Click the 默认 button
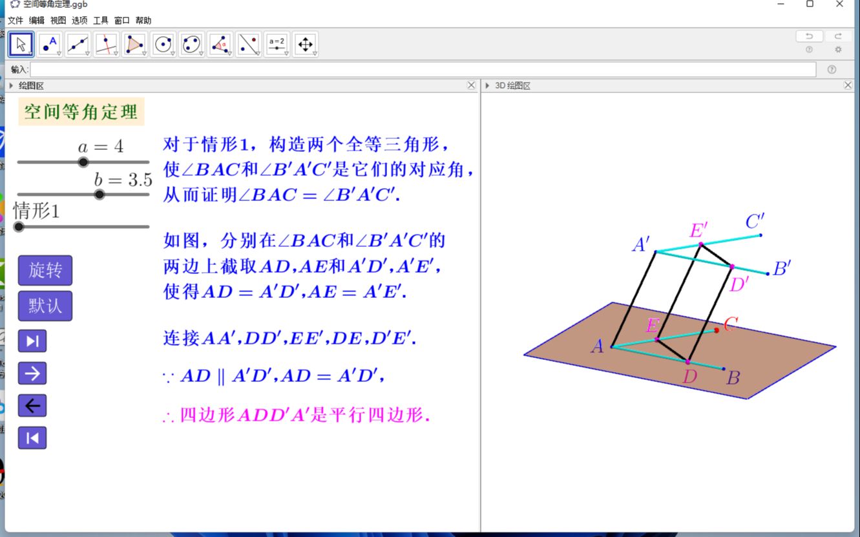This screenshot has height=537, width=860. click(x=45, y=306)
